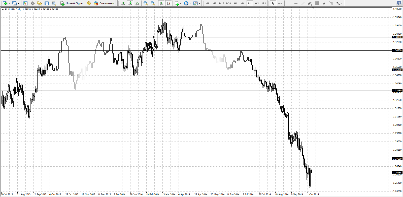Open the Strategy Tester
The height and width of the screenshot is (197, 403).
pos(54,3)
